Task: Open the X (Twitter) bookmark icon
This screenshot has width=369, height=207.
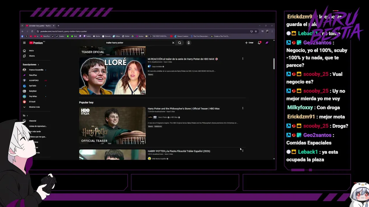Action: 27,36
